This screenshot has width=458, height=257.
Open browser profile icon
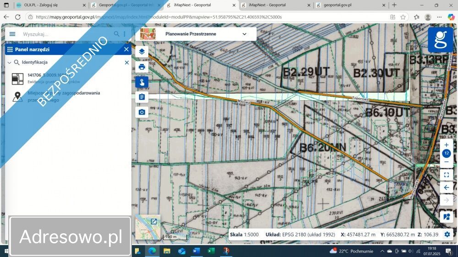coord(428,17)
